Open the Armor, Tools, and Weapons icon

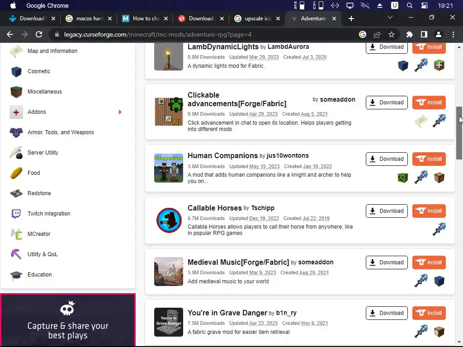click(16, 132)
